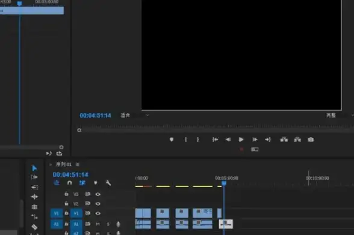Toggle sync lock on track V3

88,194
